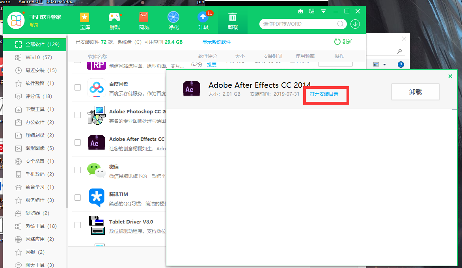Close the After Effects detail popup
This screenshot has height=268, width=462.
(x=450, y=76)
